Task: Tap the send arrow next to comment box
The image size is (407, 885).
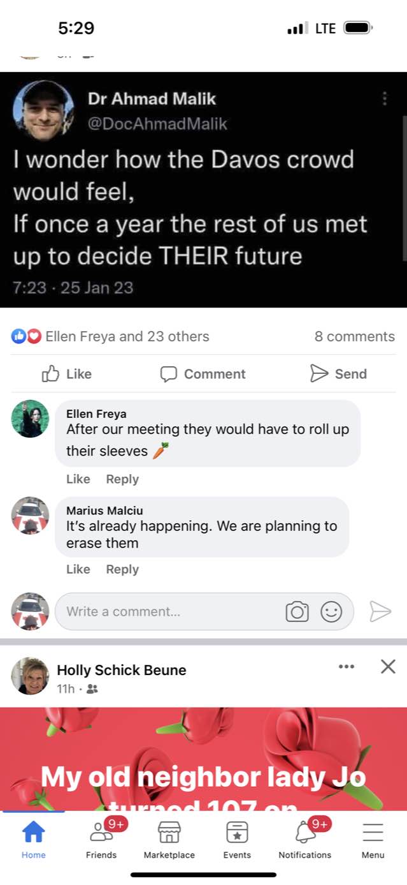Action: (x=380, y=611)
